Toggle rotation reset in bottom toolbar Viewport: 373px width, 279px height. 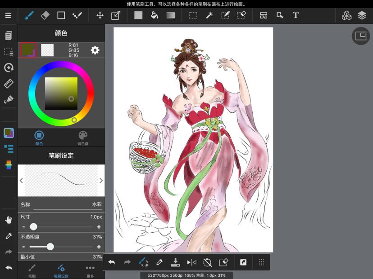tap(207, 262)
